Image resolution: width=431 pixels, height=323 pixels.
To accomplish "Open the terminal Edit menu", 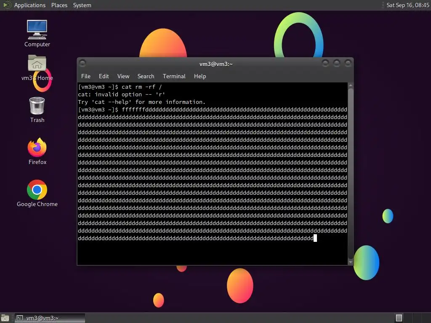I will 104,77.
